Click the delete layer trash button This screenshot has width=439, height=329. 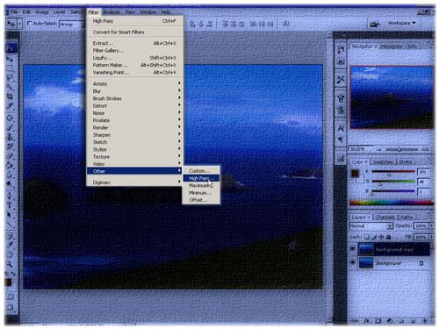425,321
